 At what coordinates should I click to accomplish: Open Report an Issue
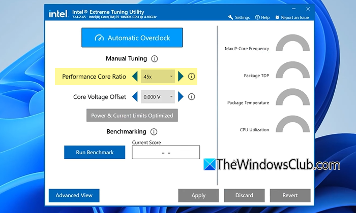pyautogui.click(x=292, y=17)
